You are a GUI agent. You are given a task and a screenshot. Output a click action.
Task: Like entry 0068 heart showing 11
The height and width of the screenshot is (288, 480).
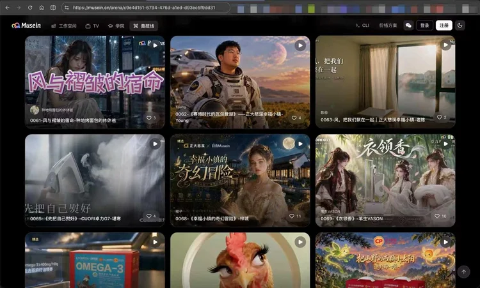[x=295, y=216]
